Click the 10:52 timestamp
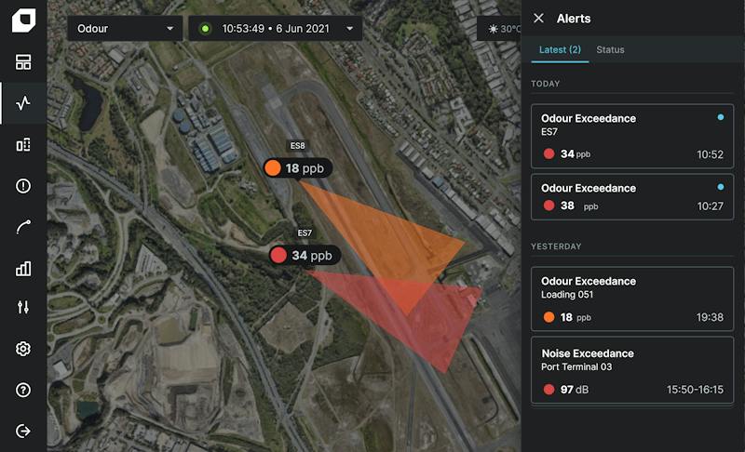The height and width of the screenshot is (452, 745). click(x=710, y=154)
